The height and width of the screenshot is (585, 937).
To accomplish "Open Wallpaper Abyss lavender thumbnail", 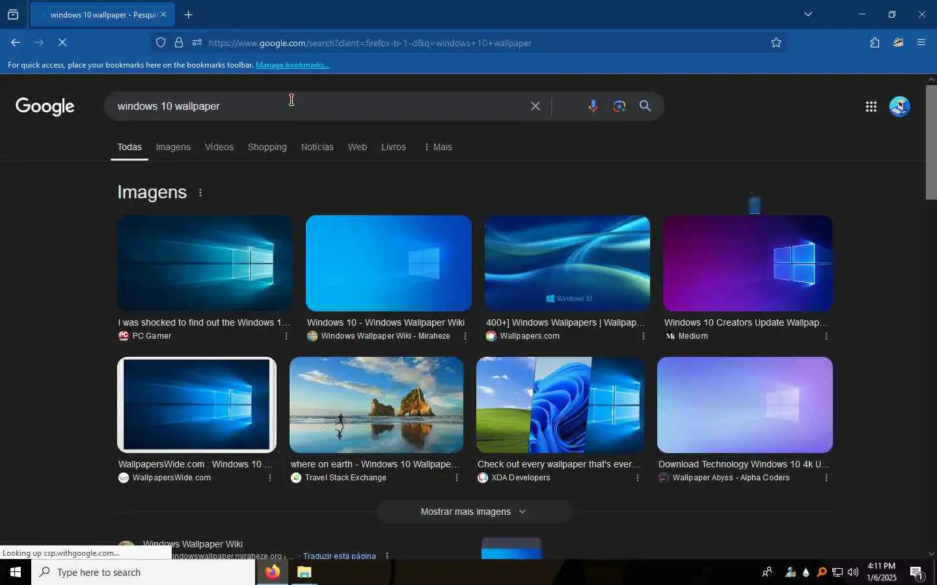I will click(x=745, y=405).
